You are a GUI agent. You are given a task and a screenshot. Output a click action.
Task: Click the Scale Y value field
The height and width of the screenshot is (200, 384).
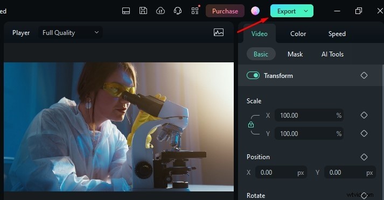point(309,133)
